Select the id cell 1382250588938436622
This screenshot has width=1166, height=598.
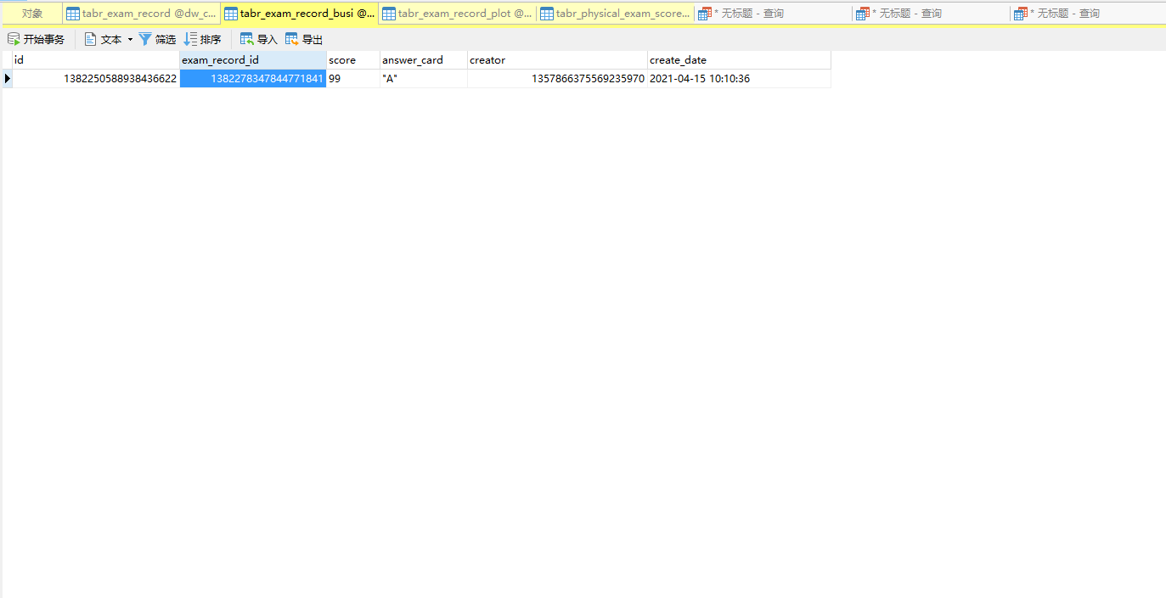coord(96,79)
